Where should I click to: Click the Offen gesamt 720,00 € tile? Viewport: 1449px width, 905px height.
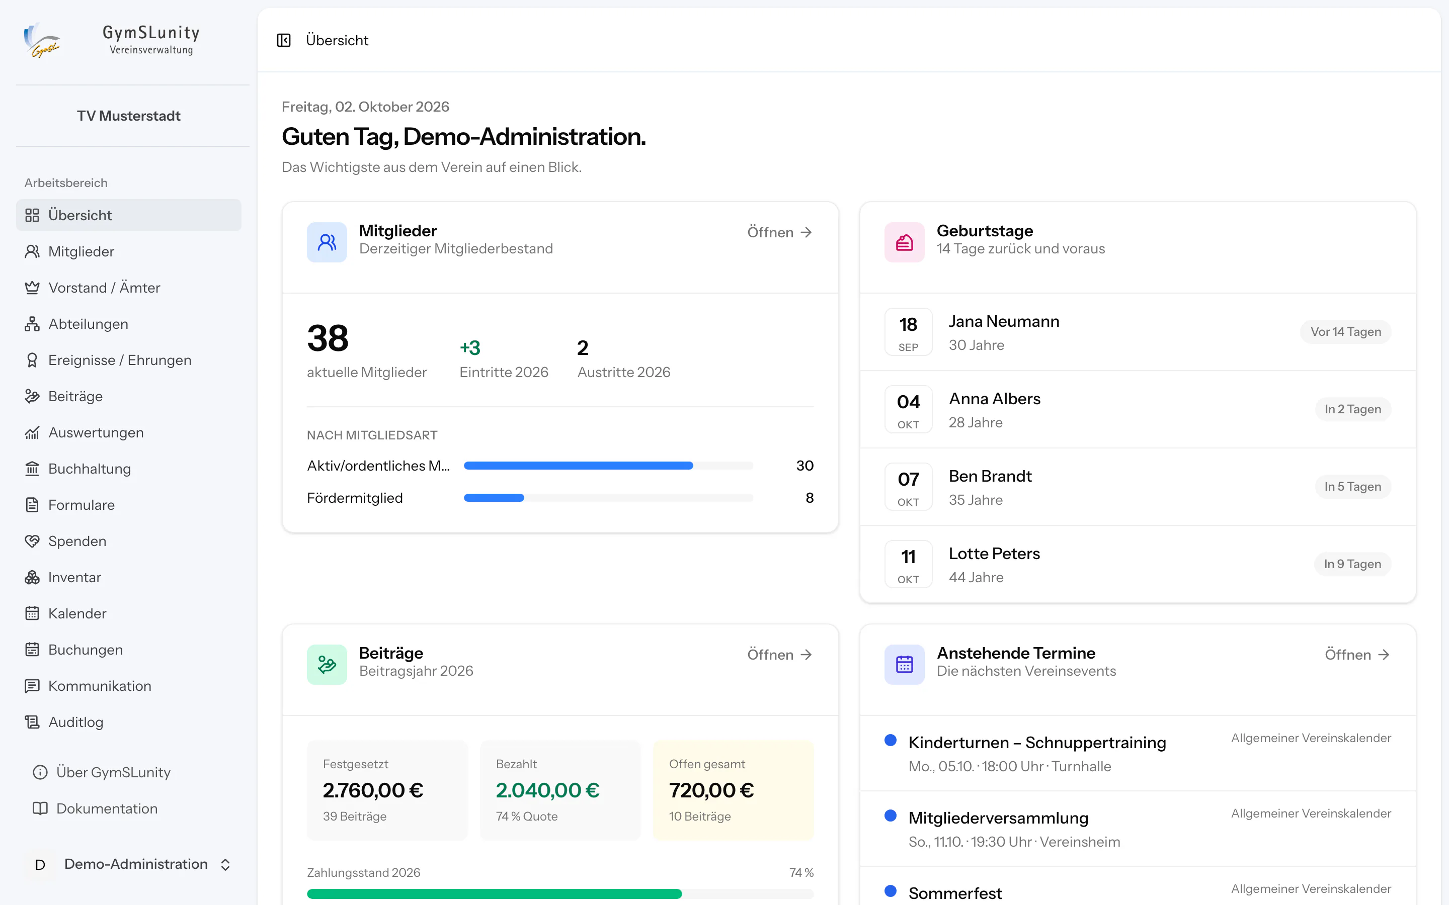coord(733,790)
